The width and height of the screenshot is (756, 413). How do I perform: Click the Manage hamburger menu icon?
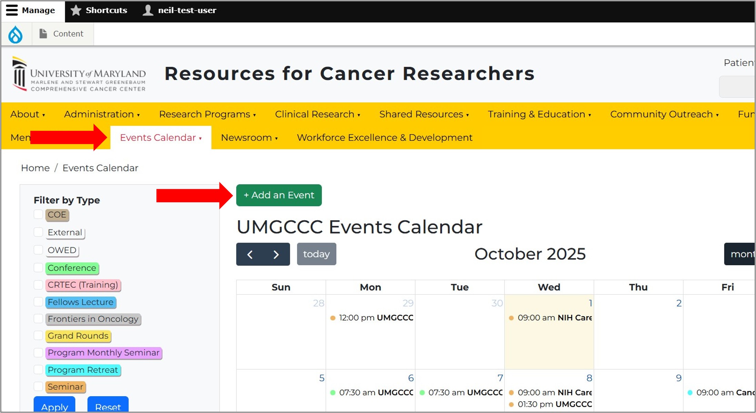[12, 10]
